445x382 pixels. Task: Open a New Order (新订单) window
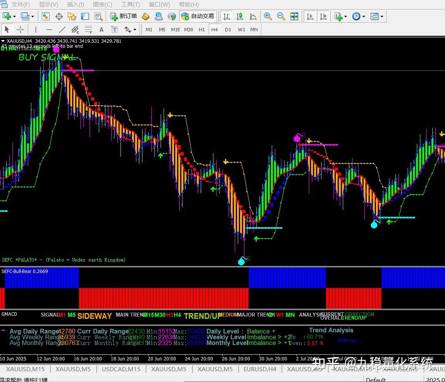[124, 16]
